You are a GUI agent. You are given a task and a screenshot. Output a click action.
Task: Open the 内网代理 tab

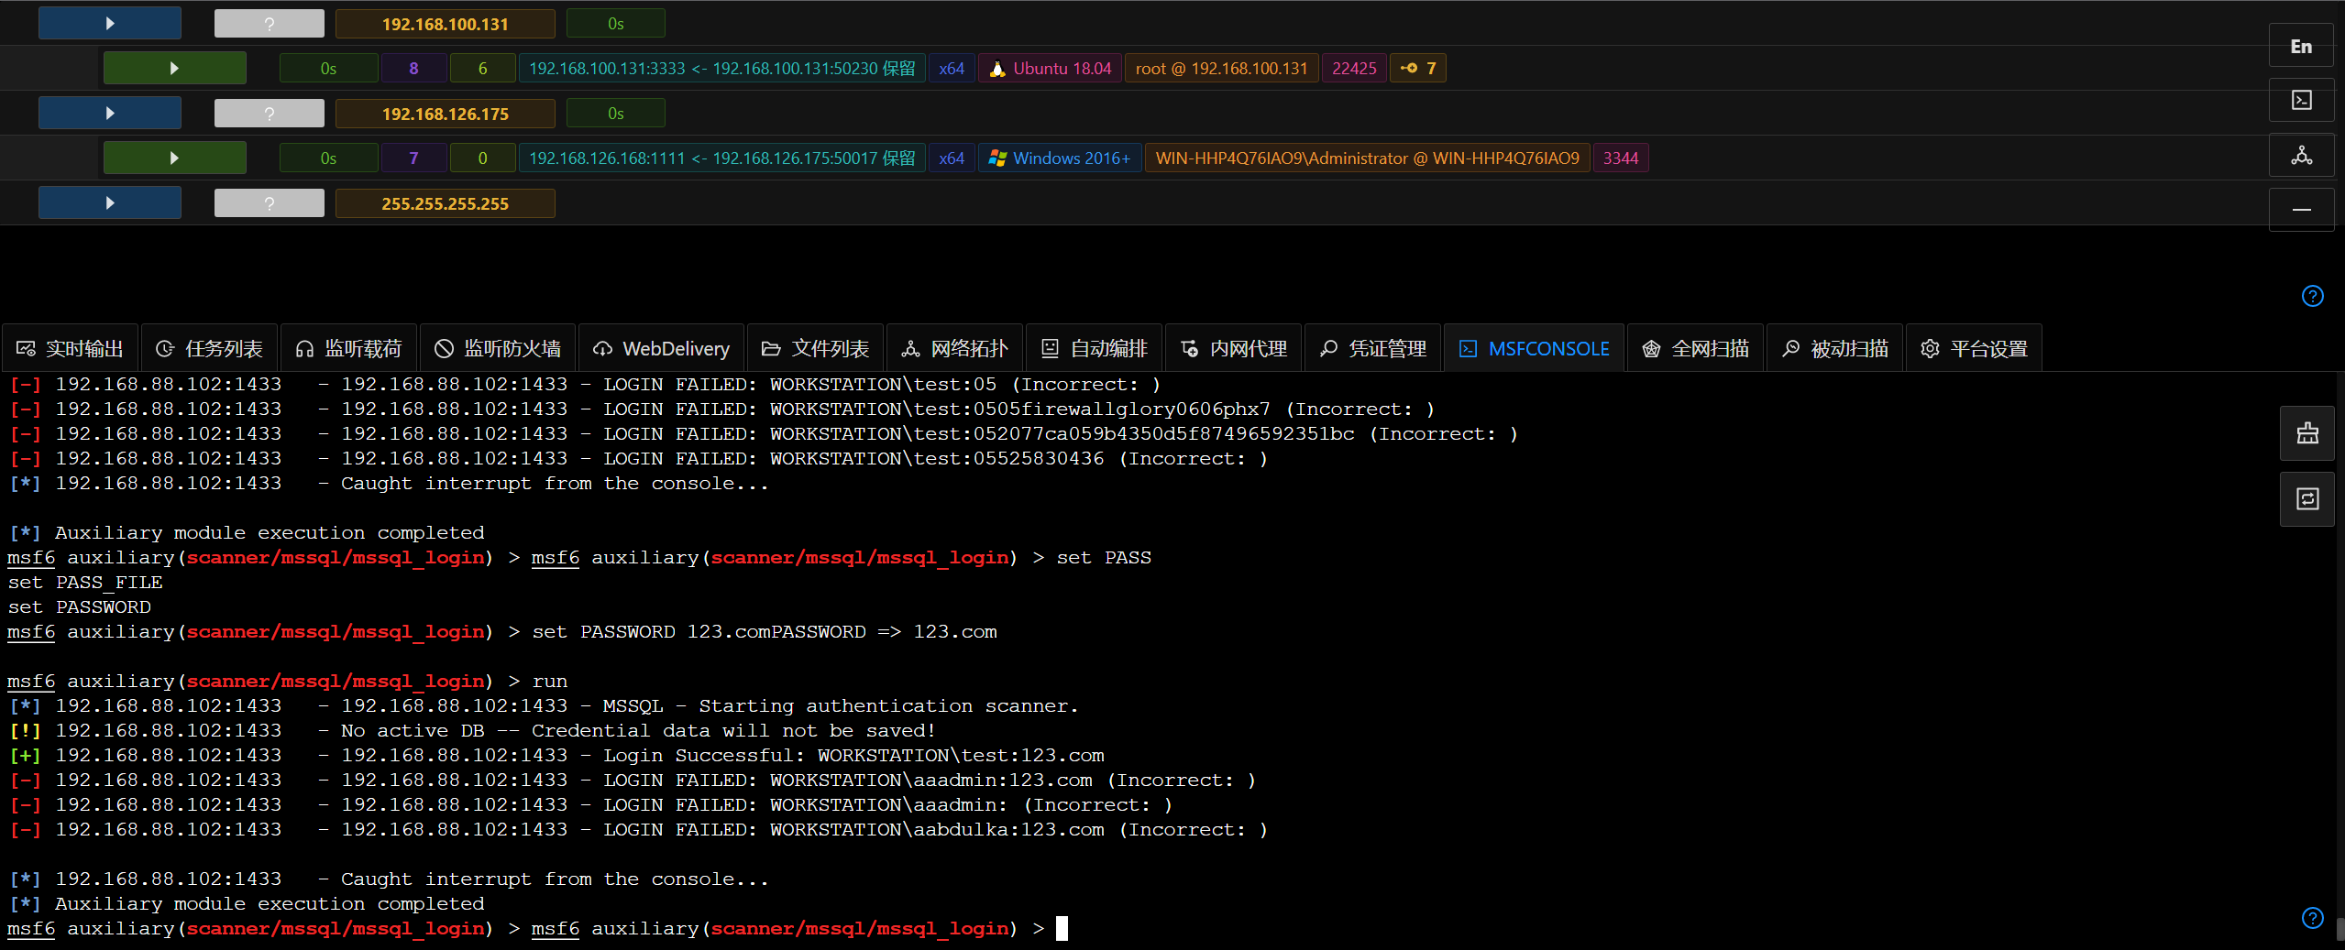(x=1234, y=348)
